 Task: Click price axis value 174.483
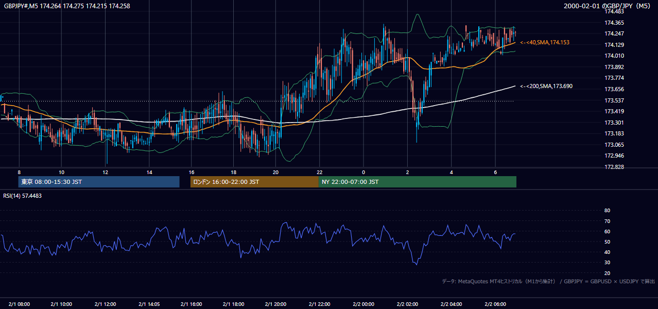point(614,11)
